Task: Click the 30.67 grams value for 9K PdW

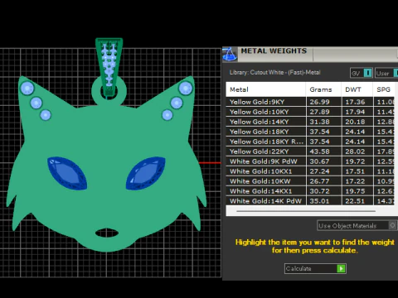Action: pos(319,161)
